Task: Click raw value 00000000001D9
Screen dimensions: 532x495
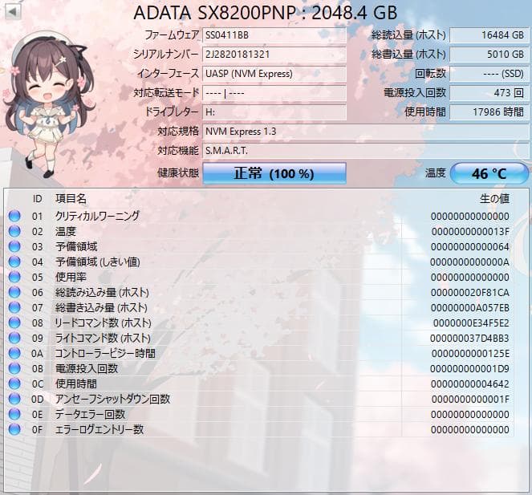Action: click(x=470, y=369)
